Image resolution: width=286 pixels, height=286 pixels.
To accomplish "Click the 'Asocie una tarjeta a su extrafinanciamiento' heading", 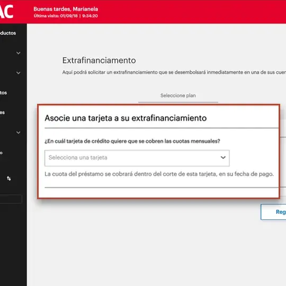I will [126, 118].
